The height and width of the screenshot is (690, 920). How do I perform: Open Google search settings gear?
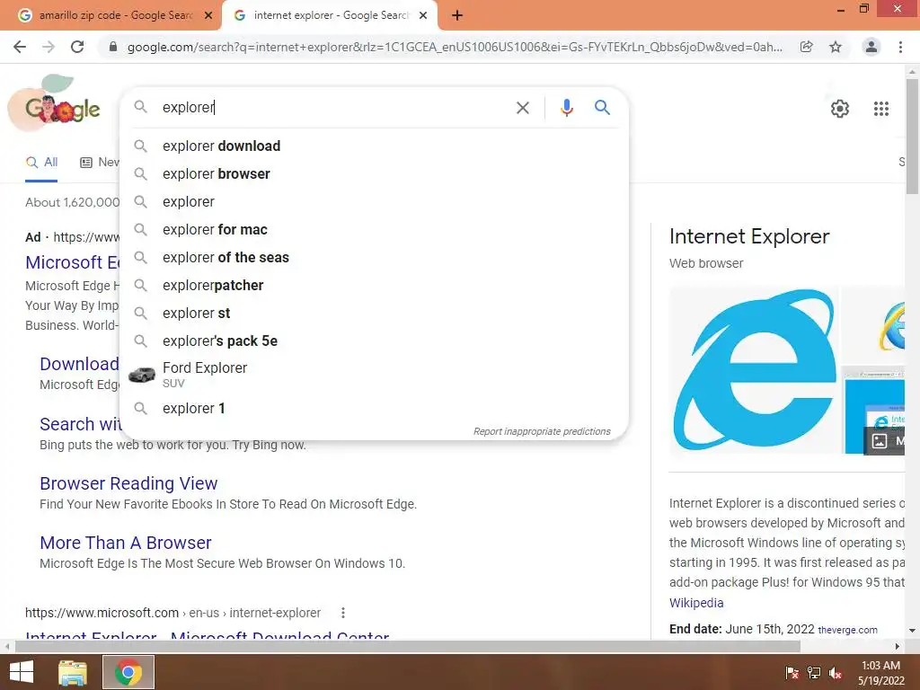pyautogui.click(x=840, y=109)
